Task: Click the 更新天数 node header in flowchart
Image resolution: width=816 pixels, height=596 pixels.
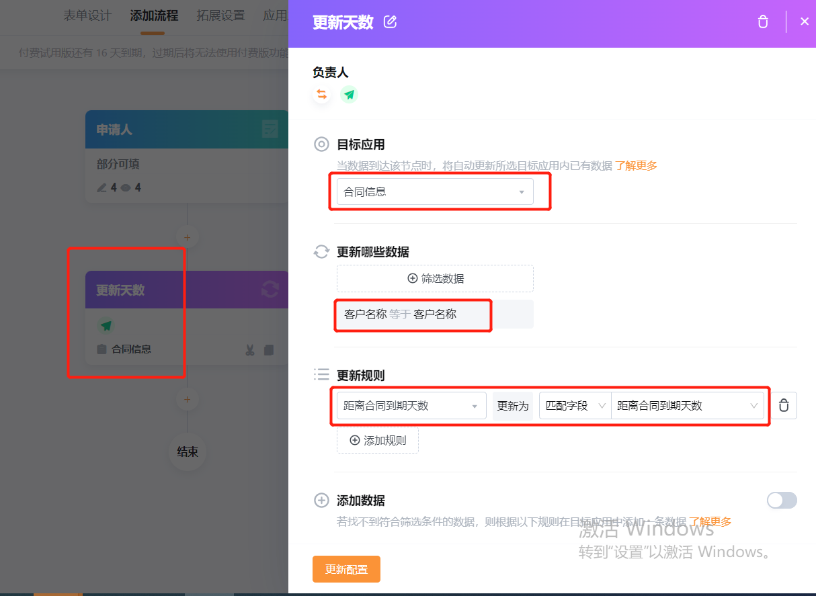Action: [187, 290]
